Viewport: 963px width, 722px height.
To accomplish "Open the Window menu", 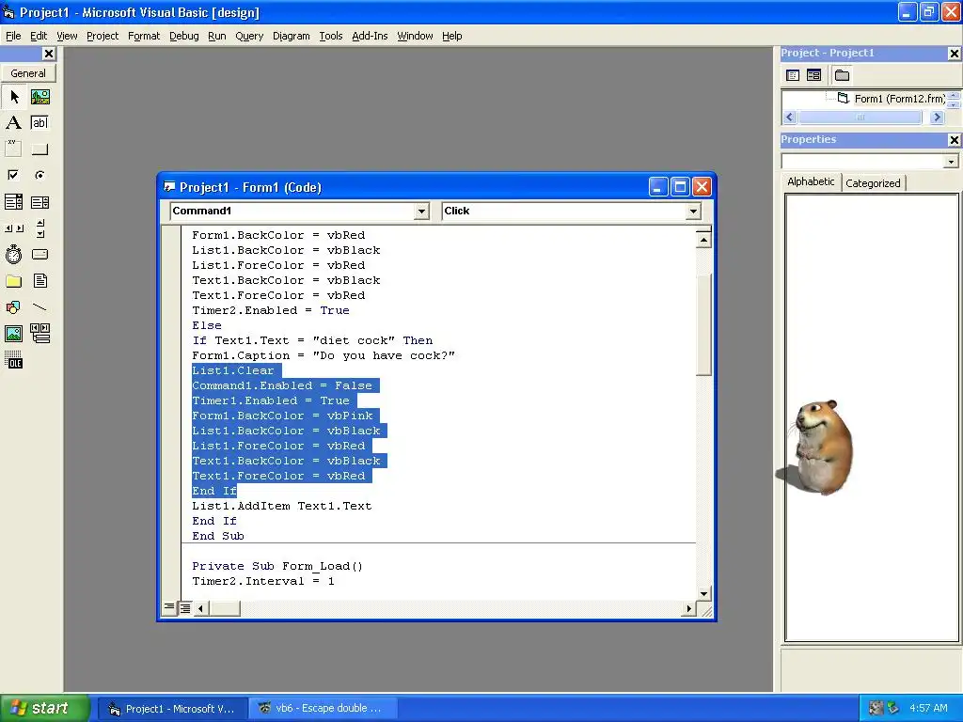I will point(415,36).
